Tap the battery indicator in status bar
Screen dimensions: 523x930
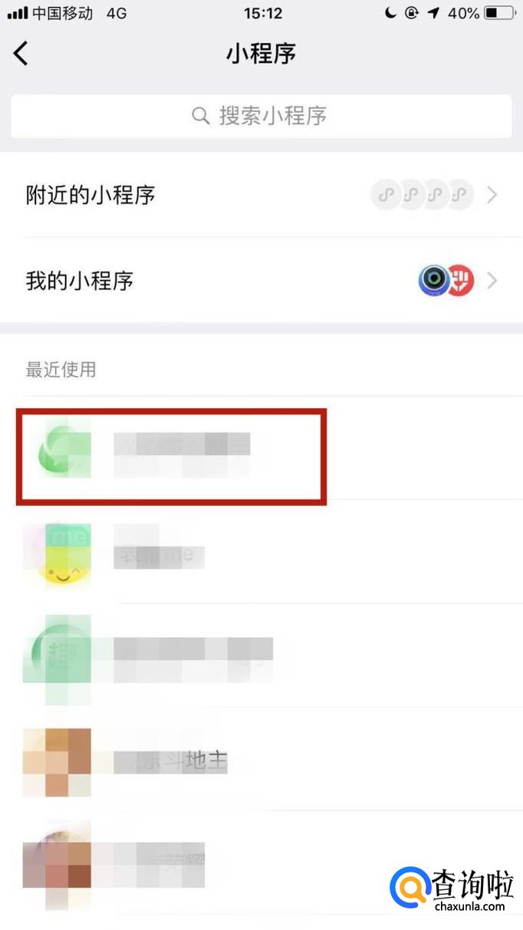click(x=499, y=13)
